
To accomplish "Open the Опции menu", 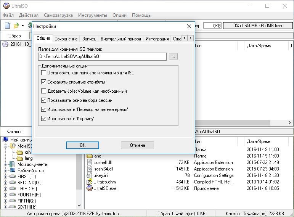I will click(119, 15).
